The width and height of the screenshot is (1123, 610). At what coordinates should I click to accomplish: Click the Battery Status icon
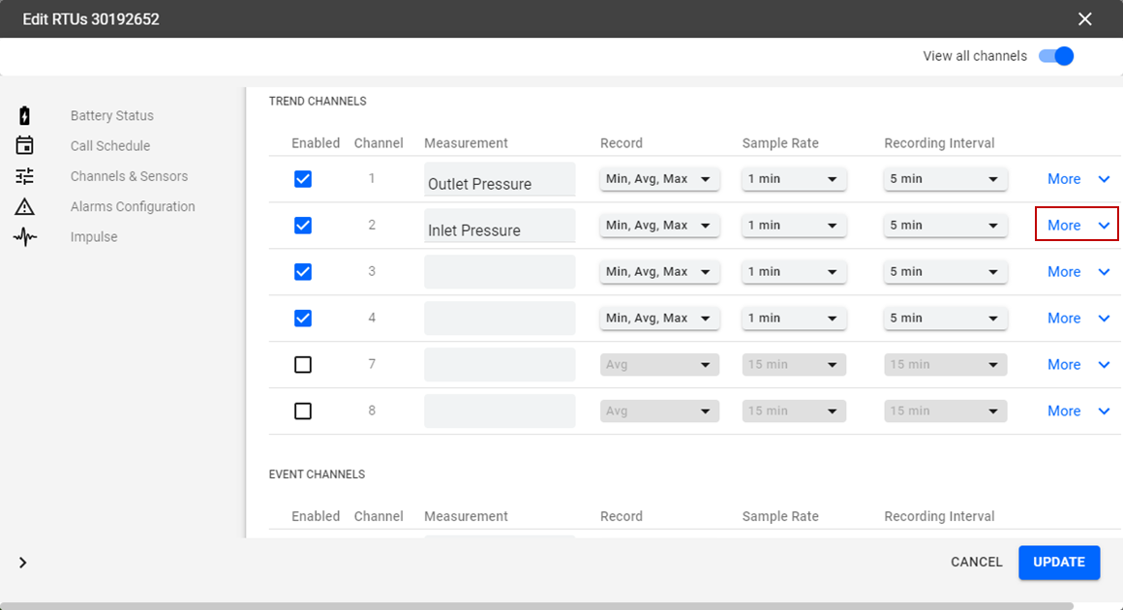25,116
